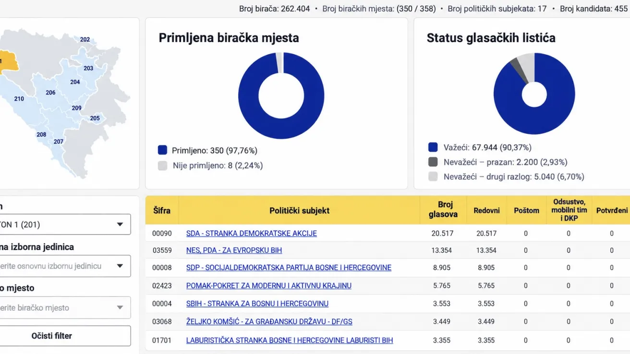This screenshot has height=354, width=630.
Task: Open Željko Komšić - Za Građansku Državu link
Action: [269, 322]
